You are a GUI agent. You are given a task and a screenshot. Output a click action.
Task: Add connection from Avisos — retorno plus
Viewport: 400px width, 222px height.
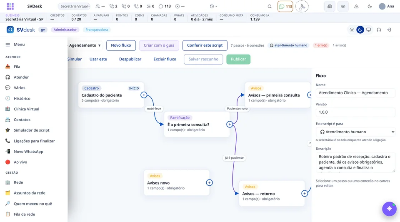305,193
